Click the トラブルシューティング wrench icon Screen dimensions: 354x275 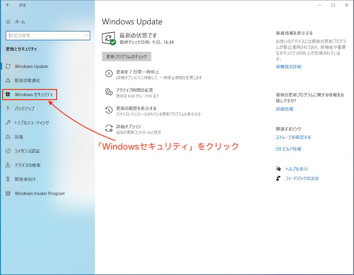8,123
